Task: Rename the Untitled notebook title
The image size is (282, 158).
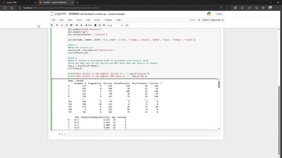Action: tap(74, 14)
